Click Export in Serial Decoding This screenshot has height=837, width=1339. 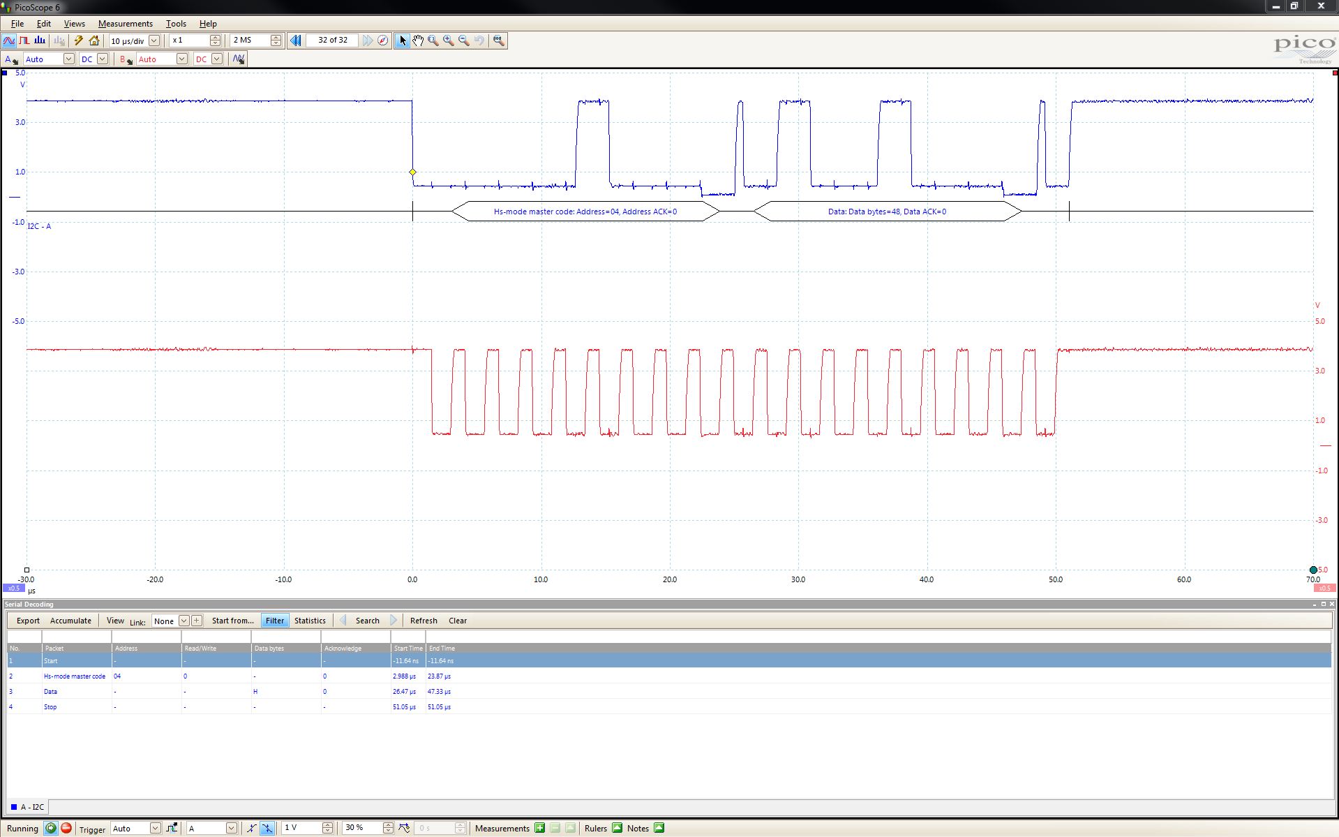28,621
